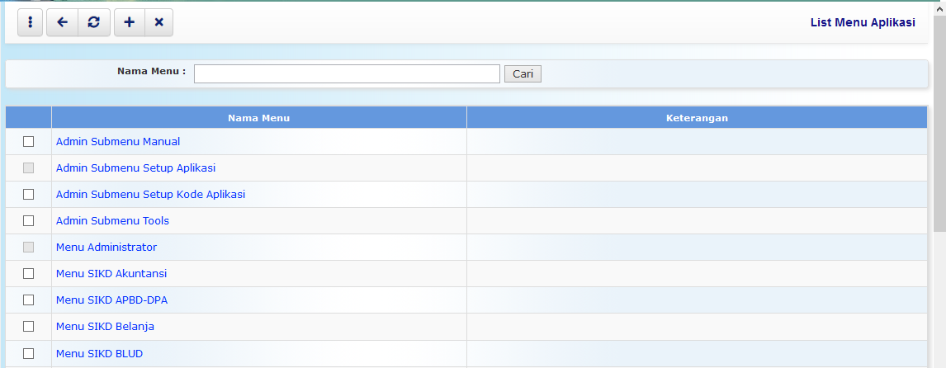
Task: Mark the Menu SIKD Belanja checkbox
Action: tap(29, 327)
